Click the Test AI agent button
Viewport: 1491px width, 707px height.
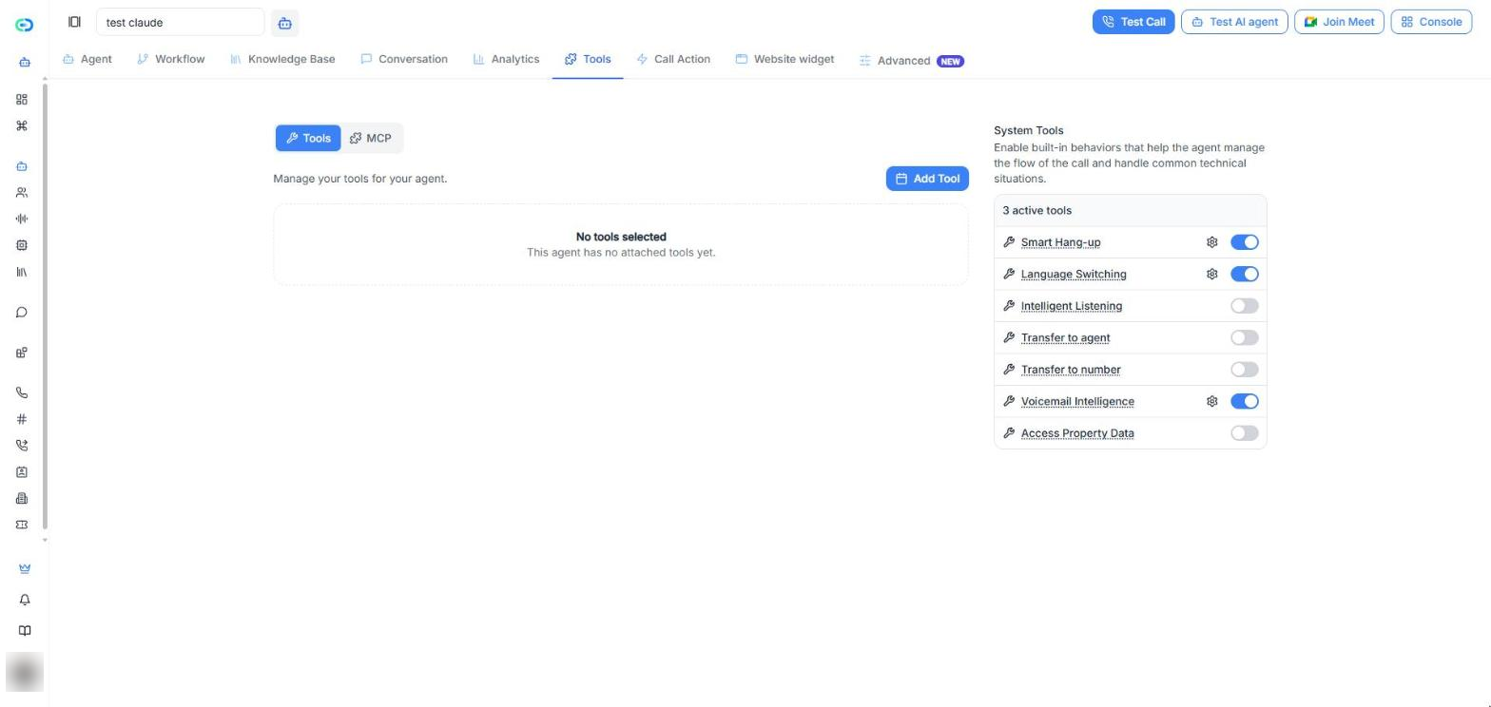[1234, 22]
